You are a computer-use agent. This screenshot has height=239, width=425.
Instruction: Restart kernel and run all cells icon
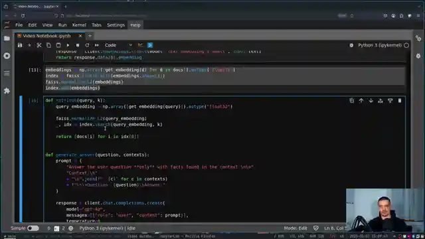pos(97,45)
